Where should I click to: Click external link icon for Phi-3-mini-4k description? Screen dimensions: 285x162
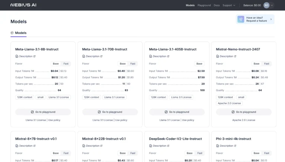(x=235, y=146)
